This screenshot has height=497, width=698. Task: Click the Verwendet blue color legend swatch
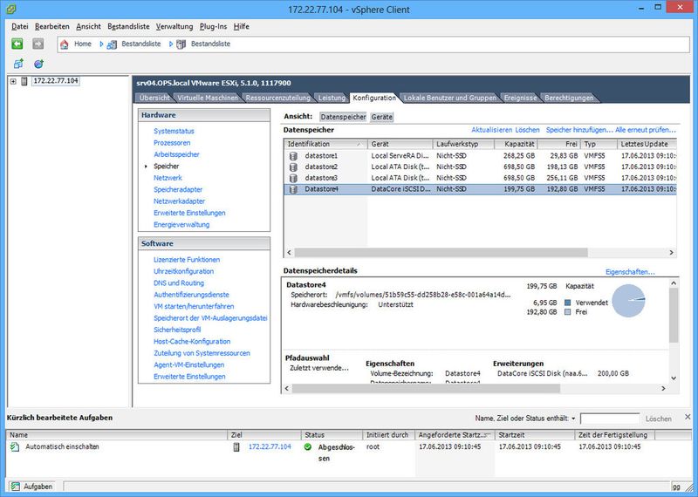(x=568, y=303)
